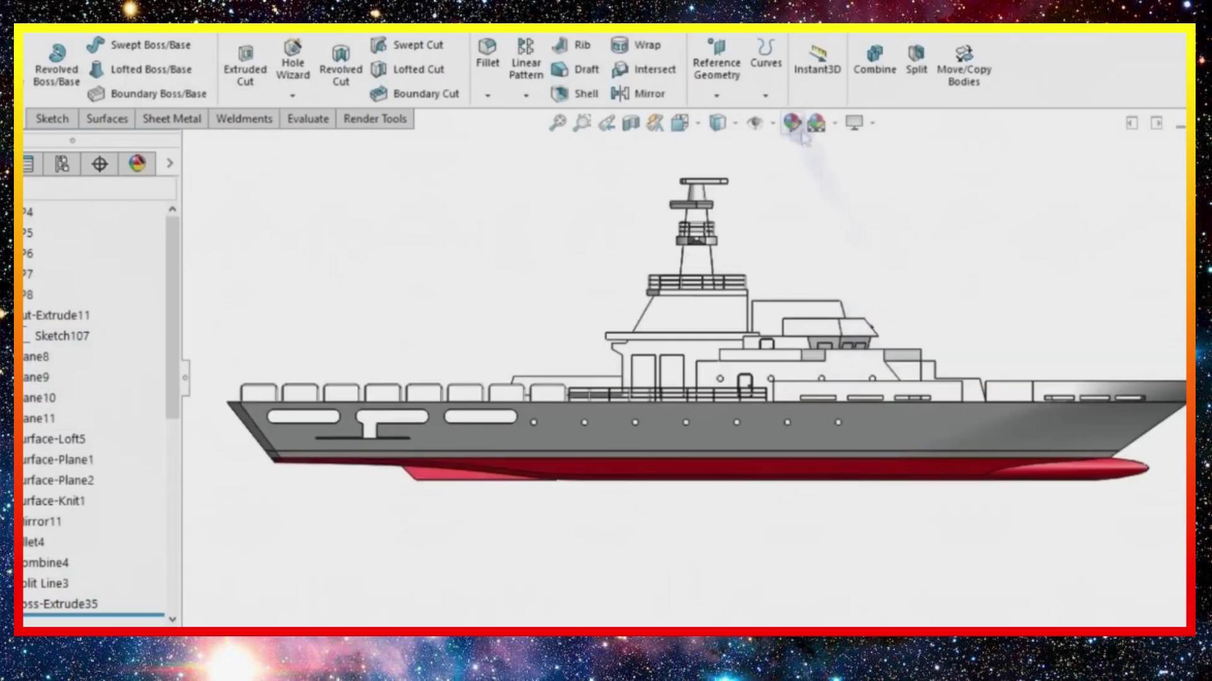Click the Zoom to Fit icon

[x=557, y=123]
